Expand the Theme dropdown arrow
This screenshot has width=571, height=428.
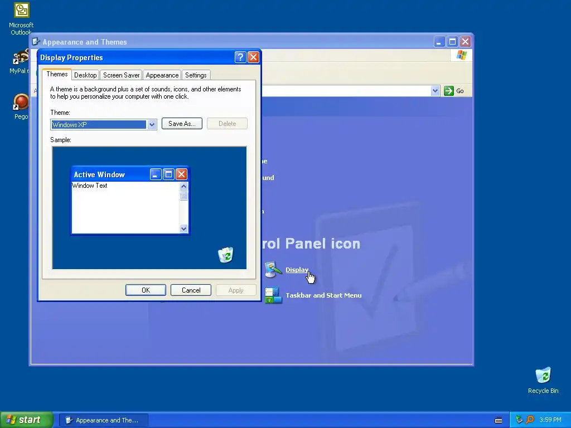point(152,124)
